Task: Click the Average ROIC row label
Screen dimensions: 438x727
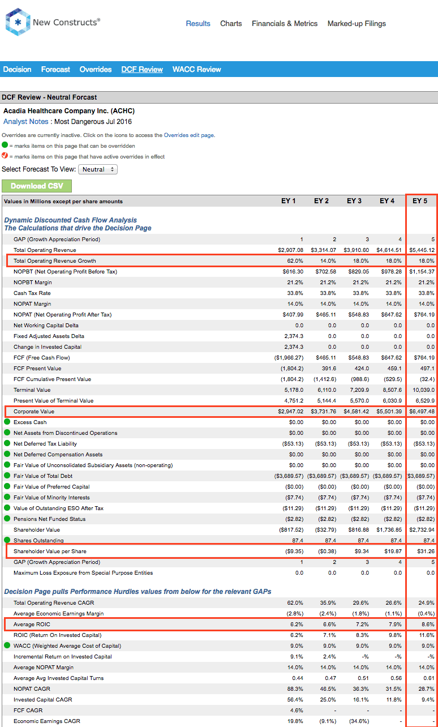Action: point(32,625)
